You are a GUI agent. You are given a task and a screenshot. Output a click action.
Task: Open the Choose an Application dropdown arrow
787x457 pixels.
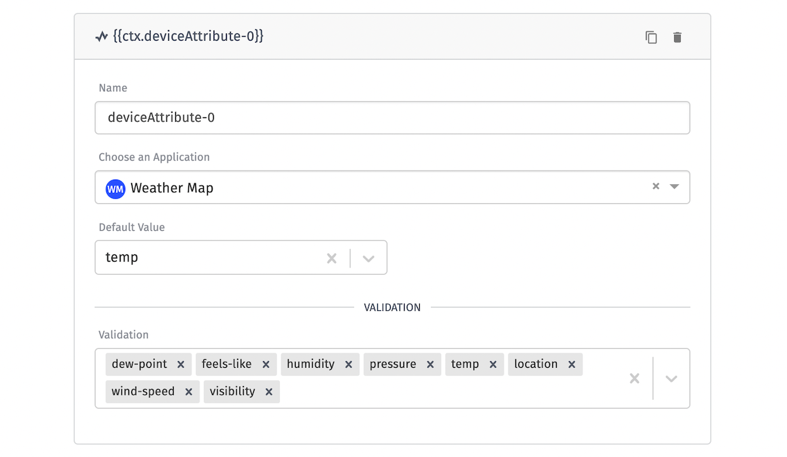coord(674,187)
